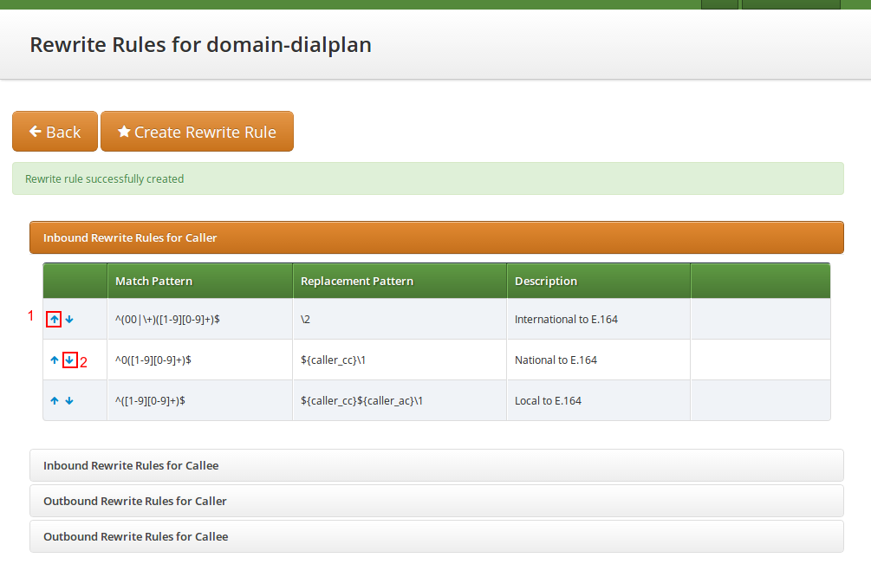The width and height of the screenshot is (871, 564).
Task: Move the Local to E.164 rule down
Action: click(69, 401)
